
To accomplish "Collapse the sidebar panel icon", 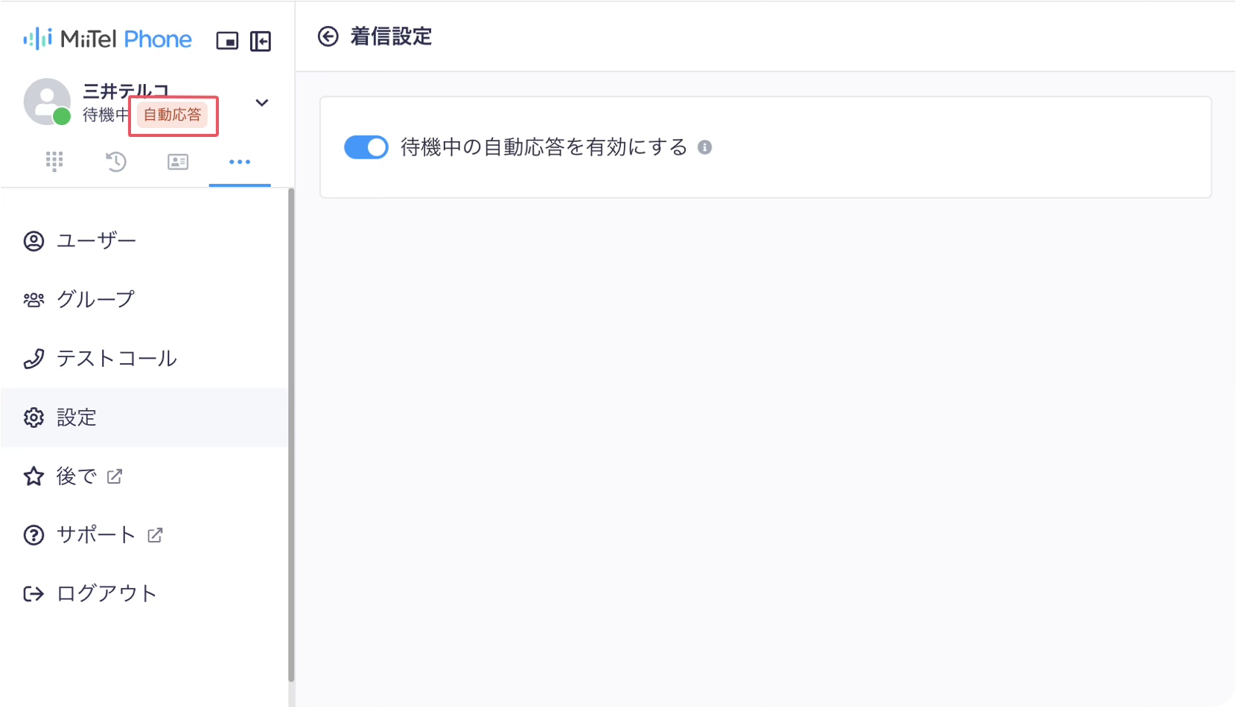I will click(x=261, y=41).
